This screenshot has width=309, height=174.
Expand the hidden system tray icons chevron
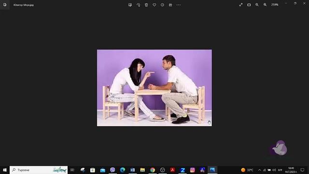(x=260, y=170)
